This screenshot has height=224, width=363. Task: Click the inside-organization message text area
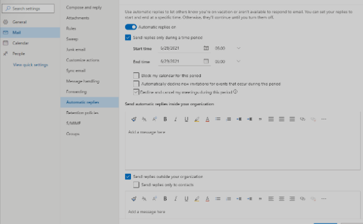[243, 148]
